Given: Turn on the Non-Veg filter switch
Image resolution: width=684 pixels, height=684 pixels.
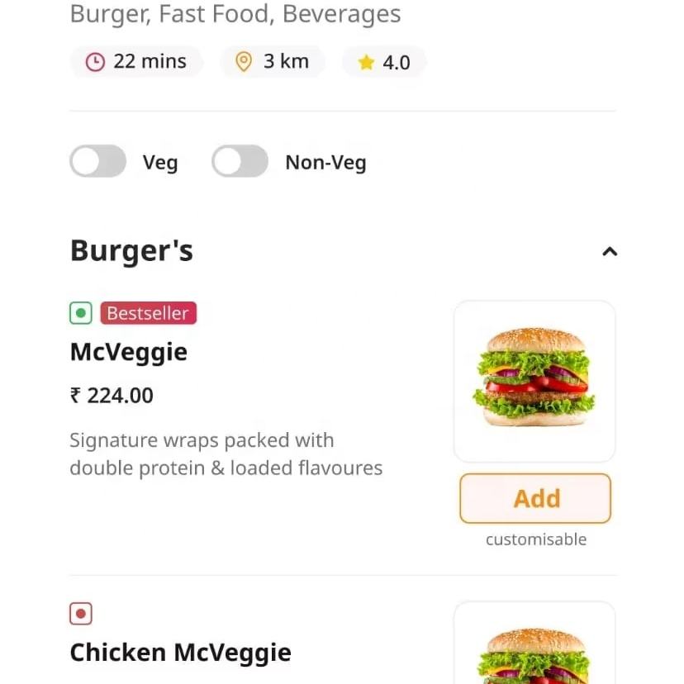Looking at the screenshot, I should click(x=240, y=162).
